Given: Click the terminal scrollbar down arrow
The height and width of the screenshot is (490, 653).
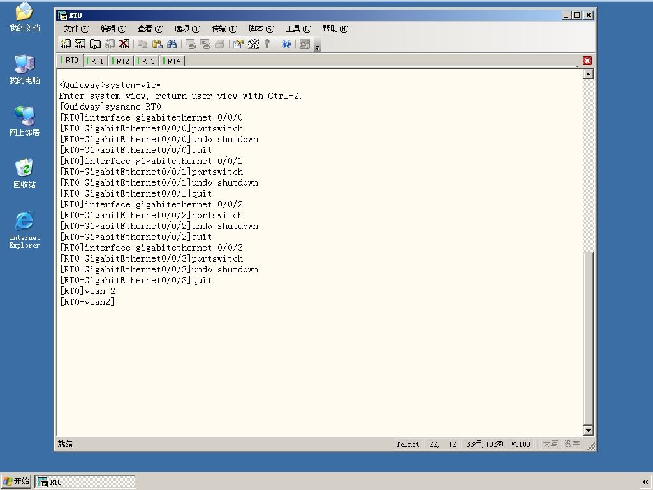Looking at the screenshot, I should (x=588, y=430).
